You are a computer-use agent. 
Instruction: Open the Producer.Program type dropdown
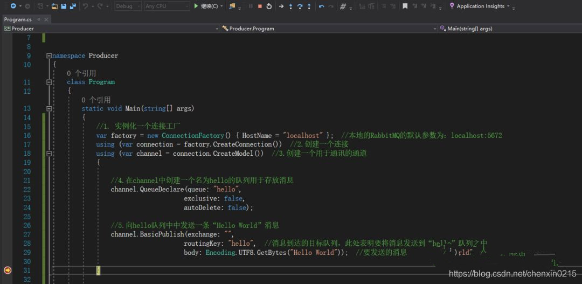[330, 28]
